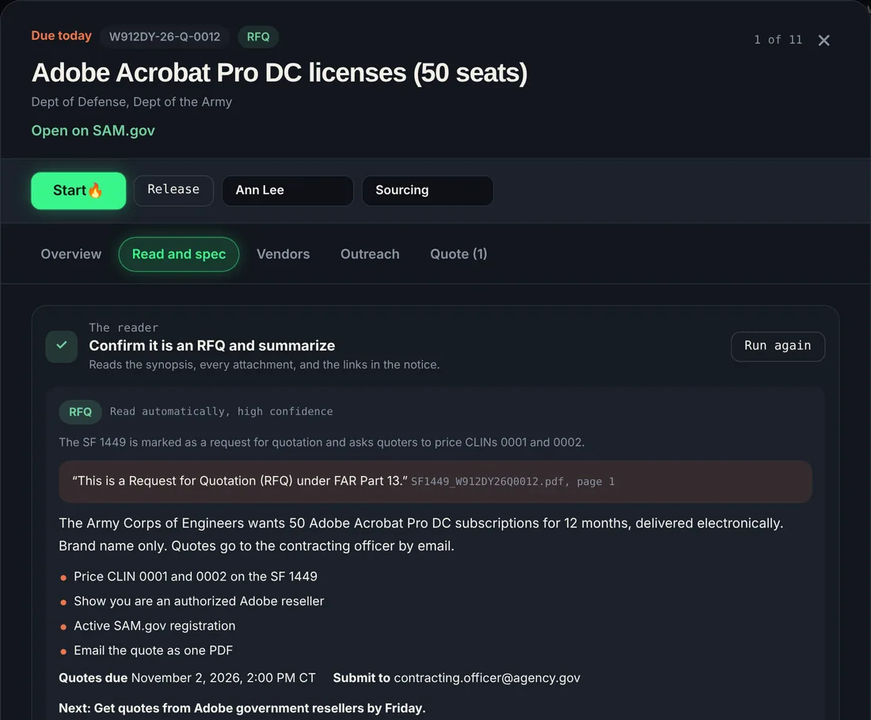The height and width of the screenshot is (720, 871).
Task: Run the reader step again
Action: (778, 346)
